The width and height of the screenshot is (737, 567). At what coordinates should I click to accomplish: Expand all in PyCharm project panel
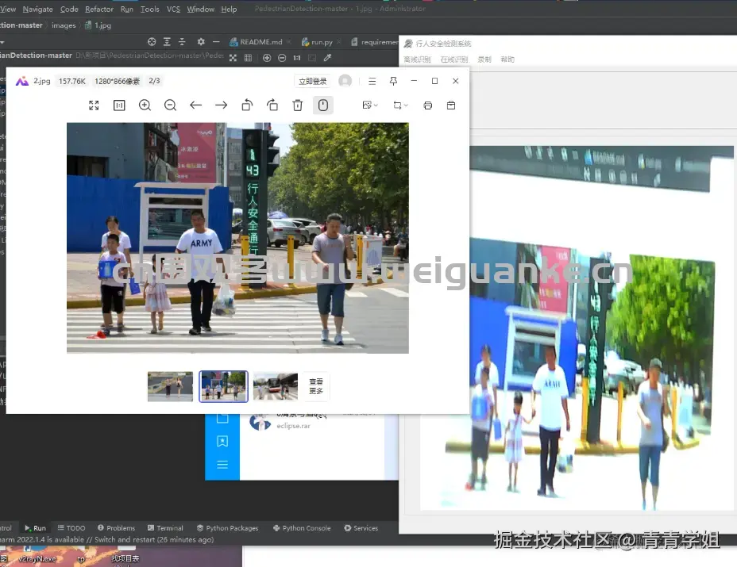[167, 42]
